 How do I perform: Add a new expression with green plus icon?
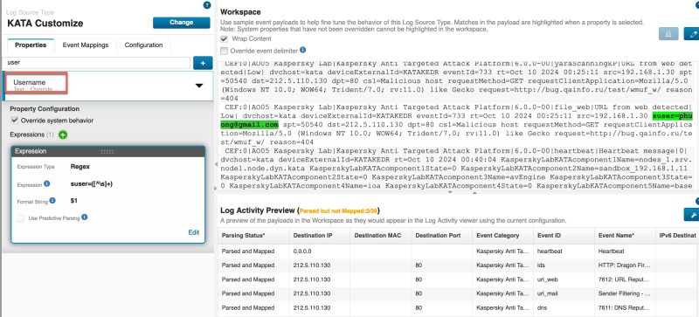click(x=62, y=134)
